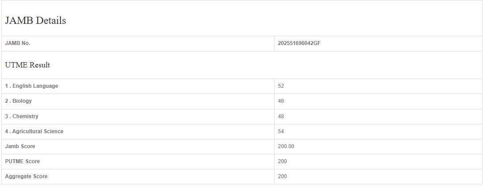Image resolution: width=483 pixels, height=187 pixels.
Task: Select the JAMB number 202551696042GF
Action: [299, 43]
